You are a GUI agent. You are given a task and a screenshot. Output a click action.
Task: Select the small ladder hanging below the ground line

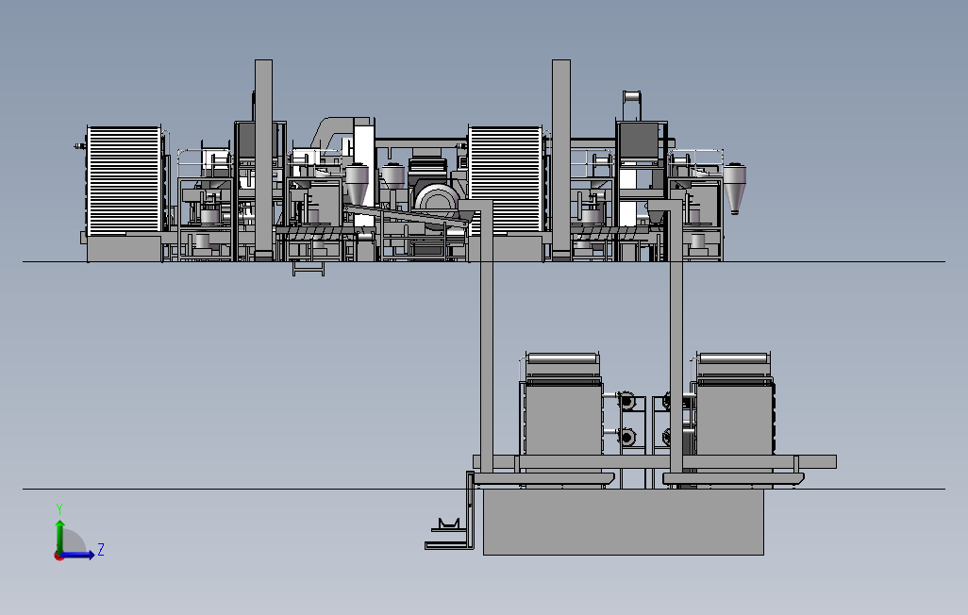[x=309, y=268]
